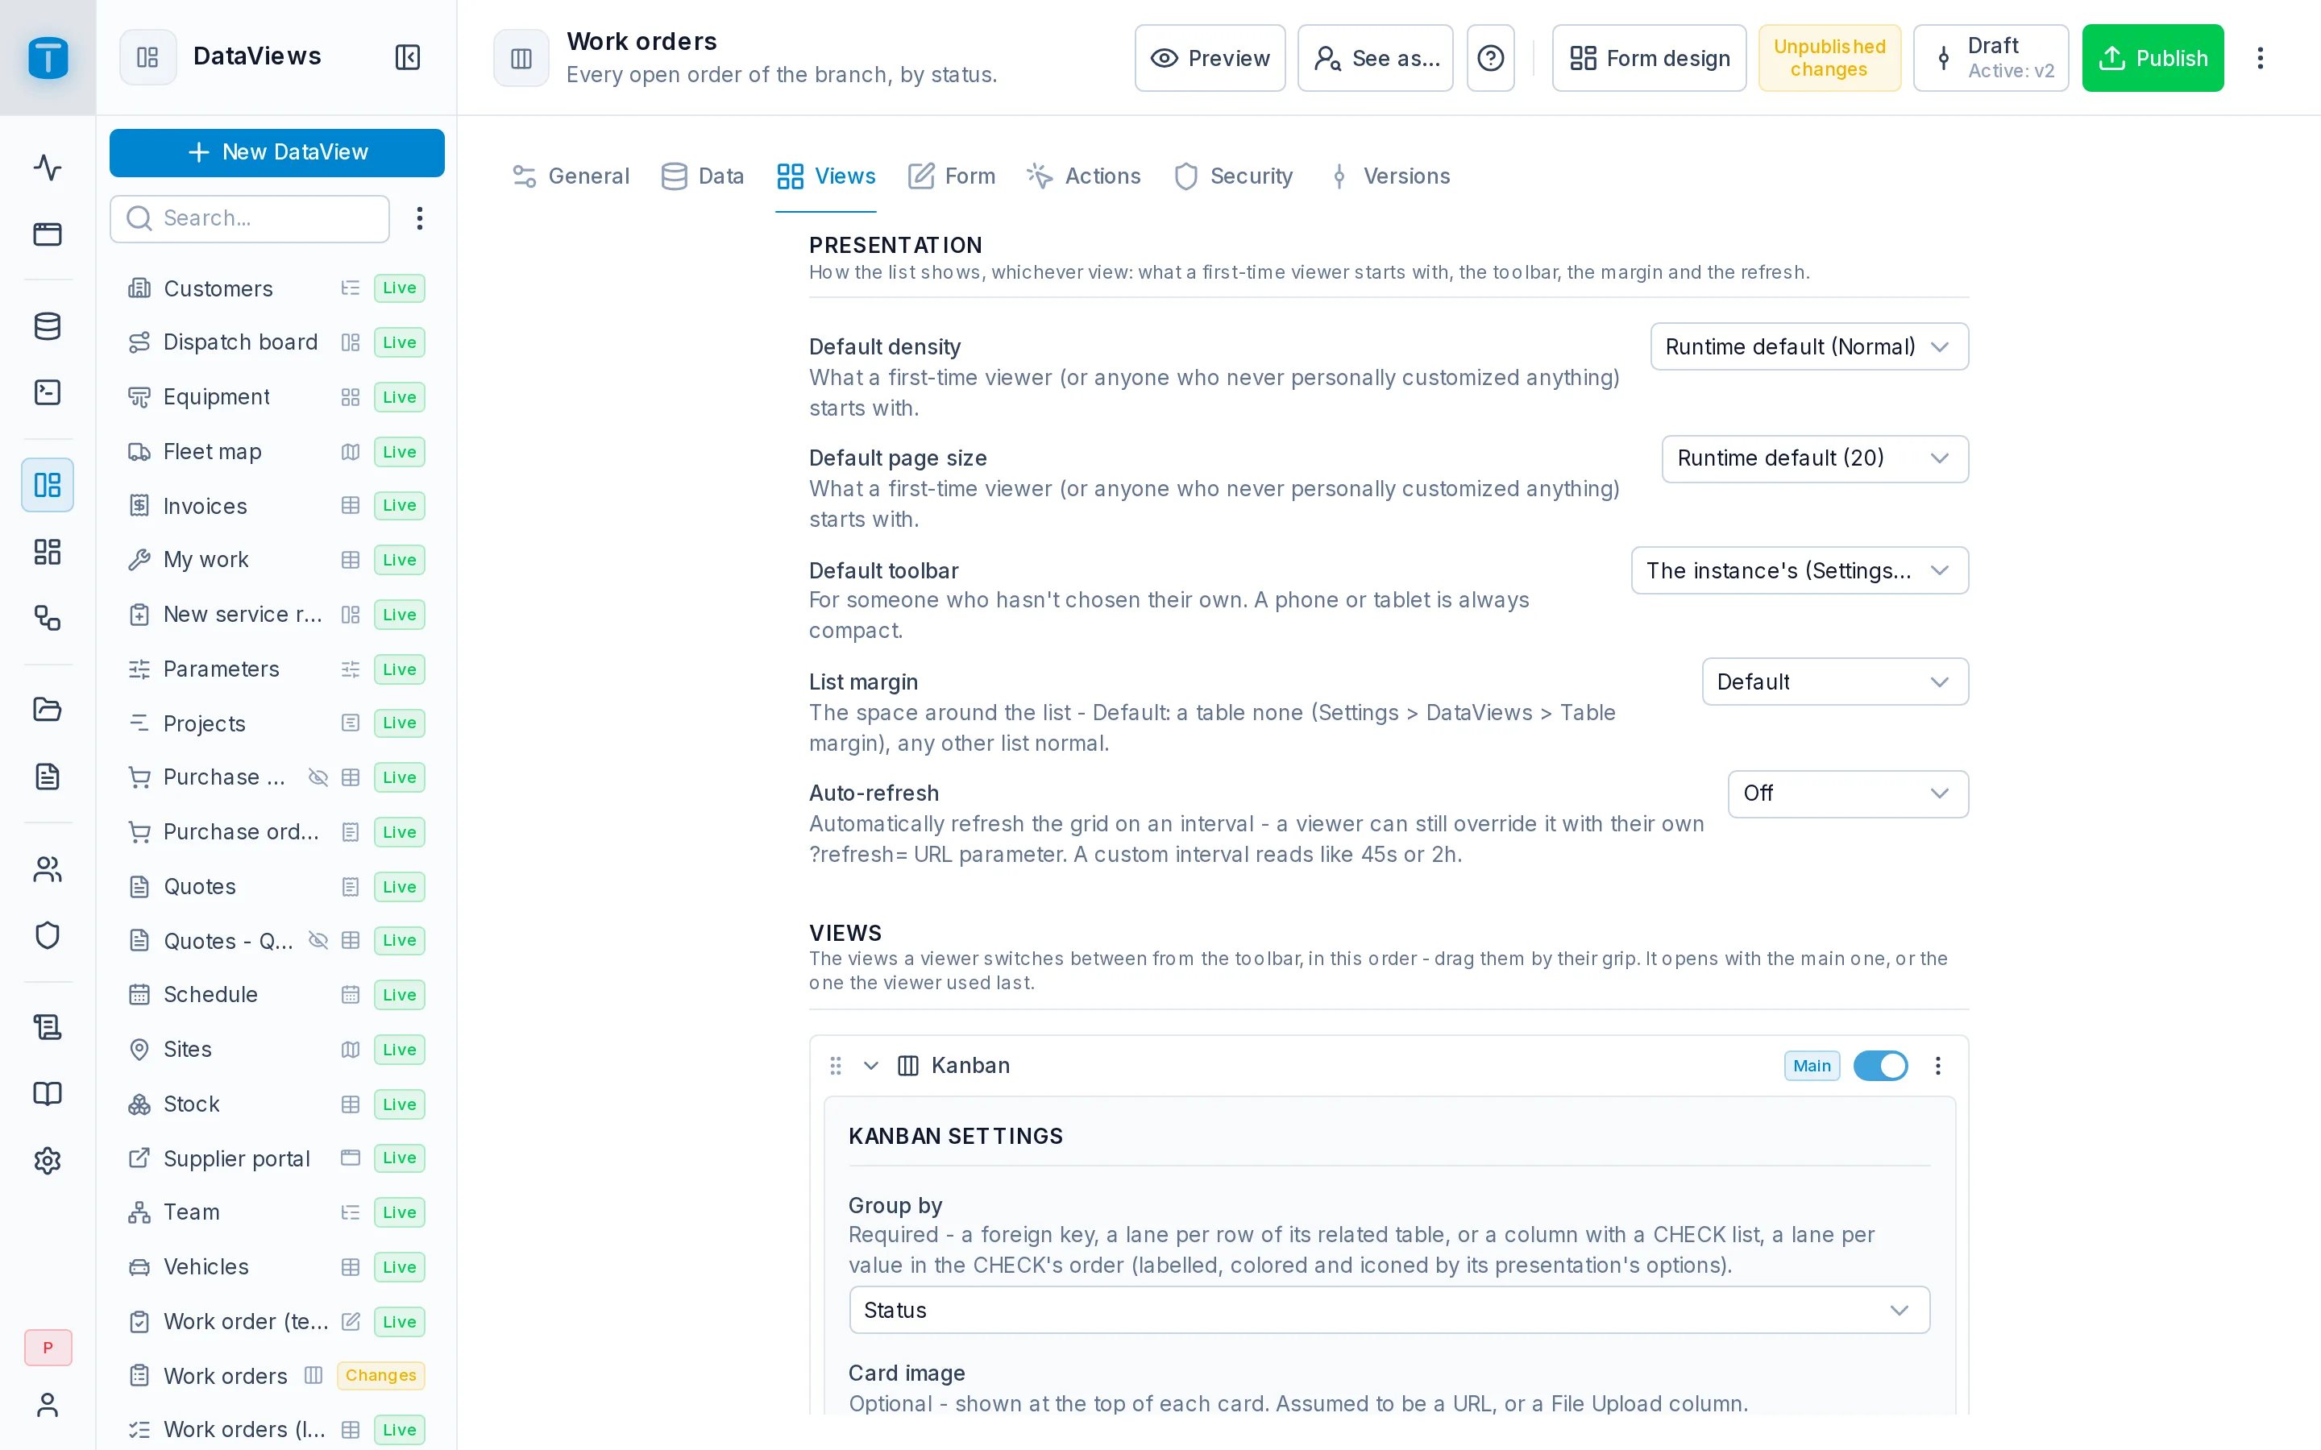Click the Unpublished changes badge
This screenshot has height=1450, width=2321.
pos(1829,59)
